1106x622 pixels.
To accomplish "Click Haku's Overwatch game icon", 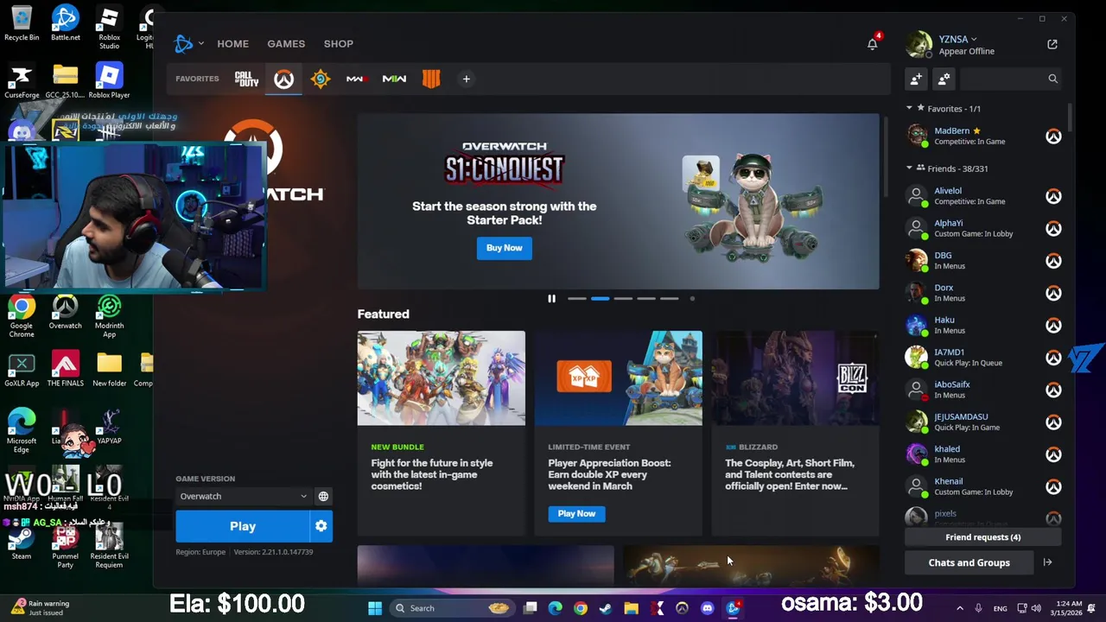I will (x=1053, y=325).
